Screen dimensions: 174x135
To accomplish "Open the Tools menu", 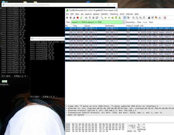I will (122, 14).
